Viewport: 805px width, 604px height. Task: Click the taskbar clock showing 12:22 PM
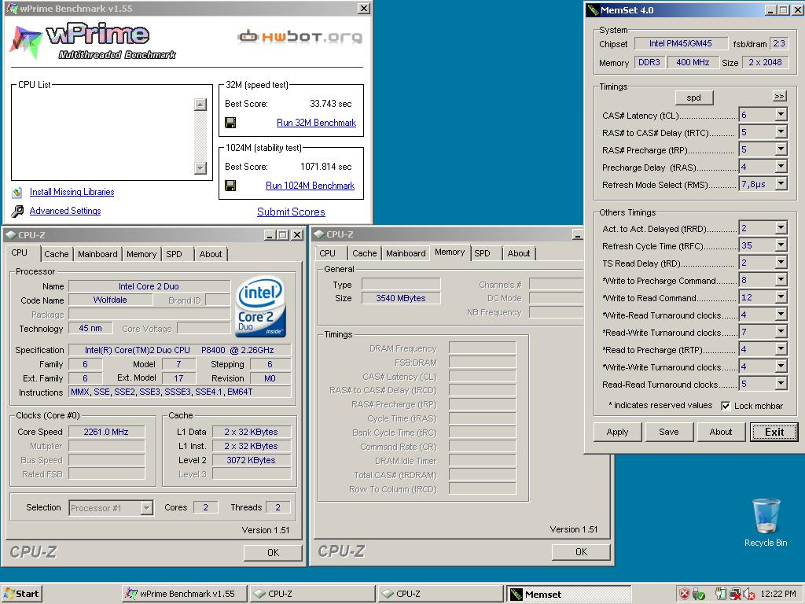click(778, 594)
